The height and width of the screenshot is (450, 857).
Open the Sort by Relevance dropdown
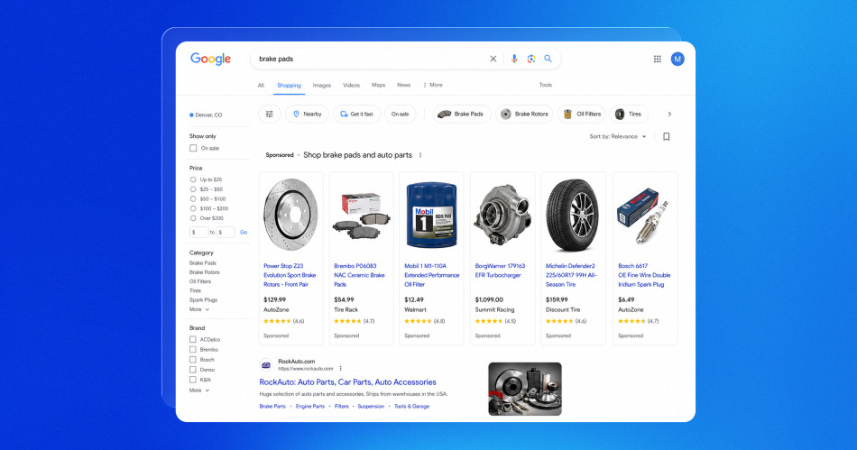point(618,136)
